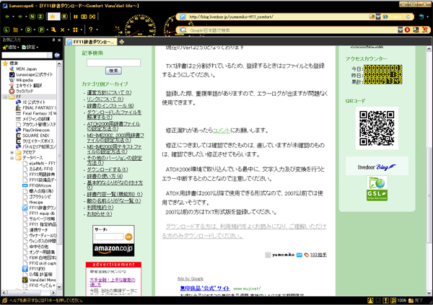
Task: Click the N toolbar button
Action: click(x=32, y=17)
